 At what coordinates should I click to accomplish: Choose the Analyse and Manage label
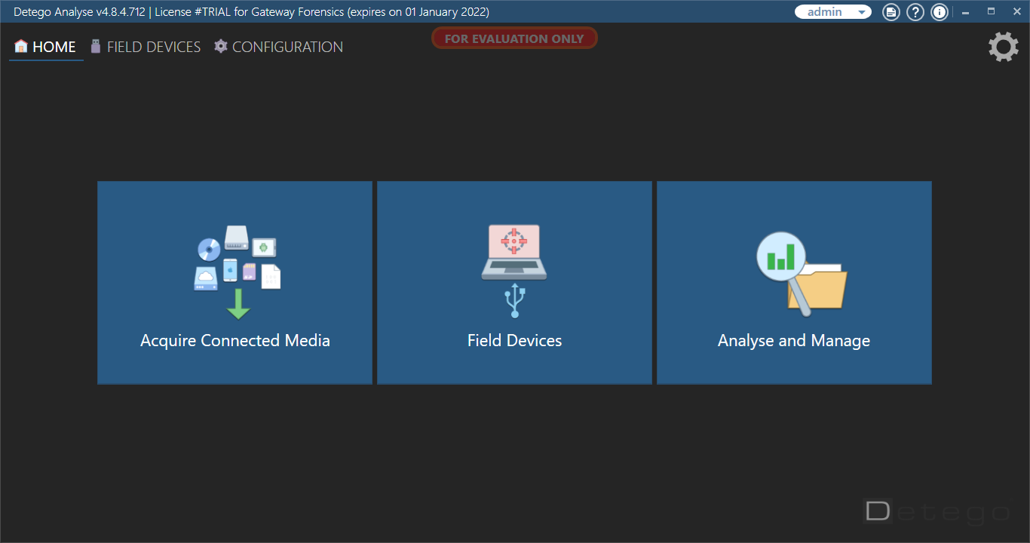794,341
